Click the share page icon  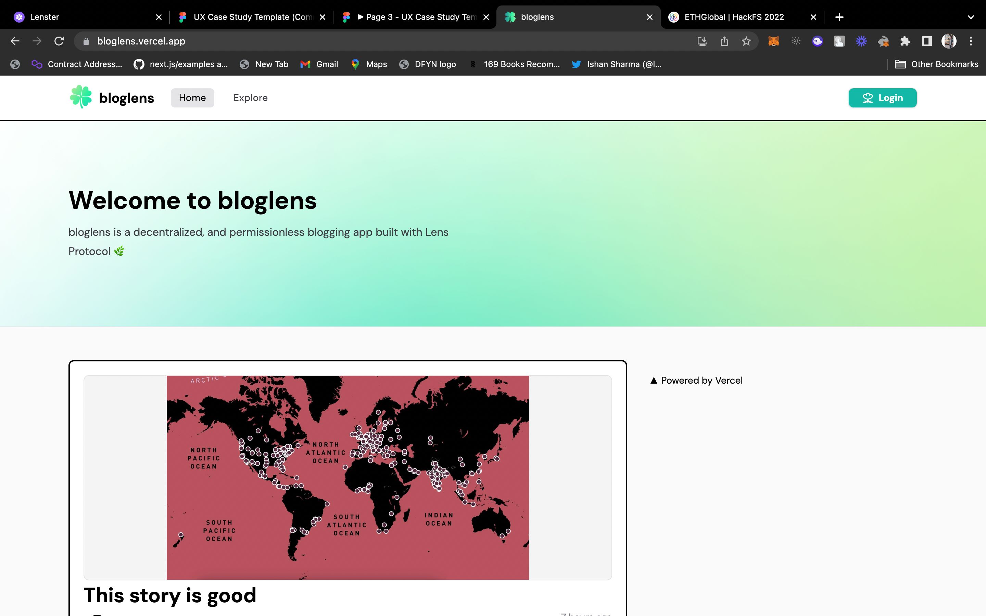(x=724, y=41)
